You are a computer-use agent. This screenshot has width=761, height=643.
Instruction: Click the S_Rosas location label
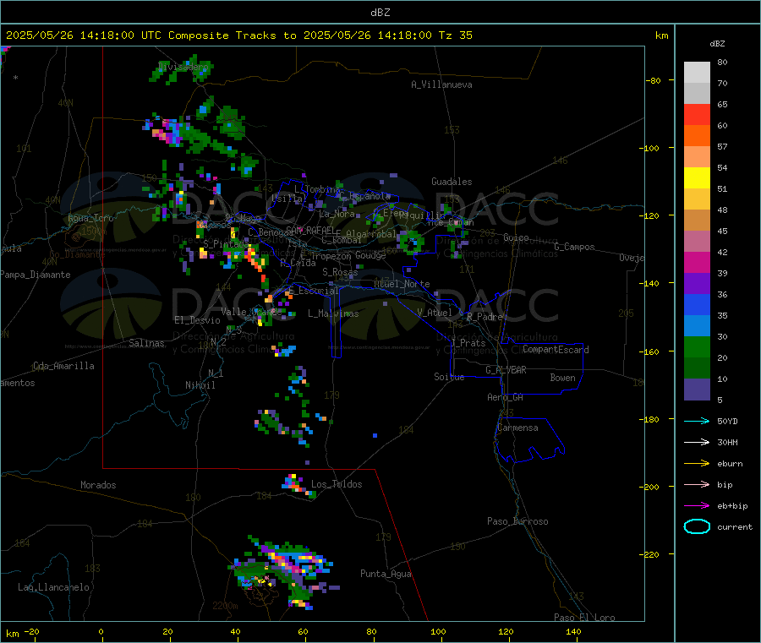click(340, 272)
